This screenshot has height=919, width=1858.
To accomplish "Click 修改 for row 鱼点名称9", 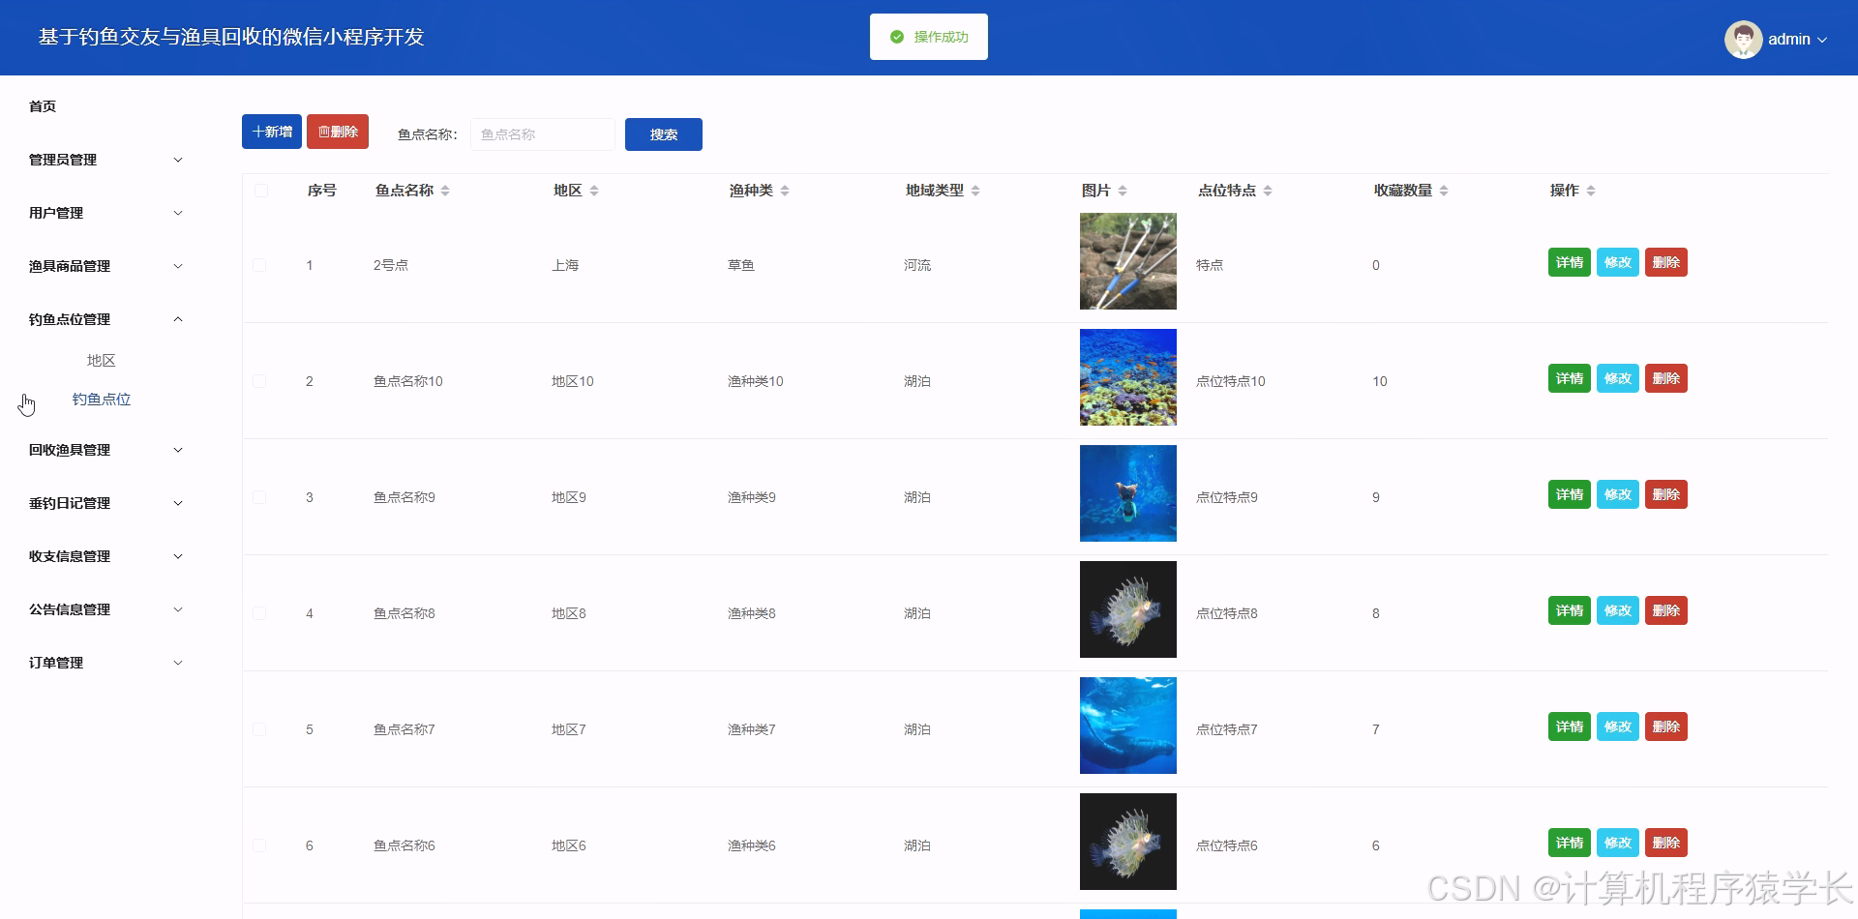I will point(1618,494).
